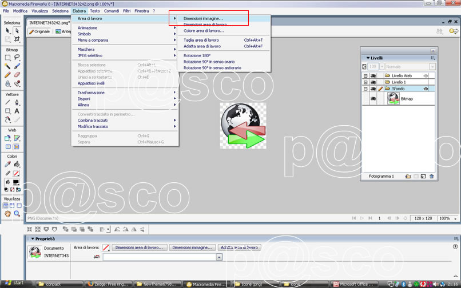Open the stroke color swatch
The width and height of the screenshot is (461, 288).
tap(17, 173)
